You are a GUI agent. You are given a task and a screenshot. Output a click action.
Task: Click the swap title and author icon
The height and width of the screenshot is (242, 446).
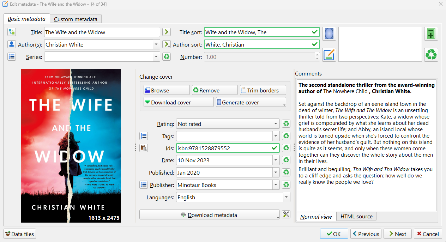(x=12, y=32)
